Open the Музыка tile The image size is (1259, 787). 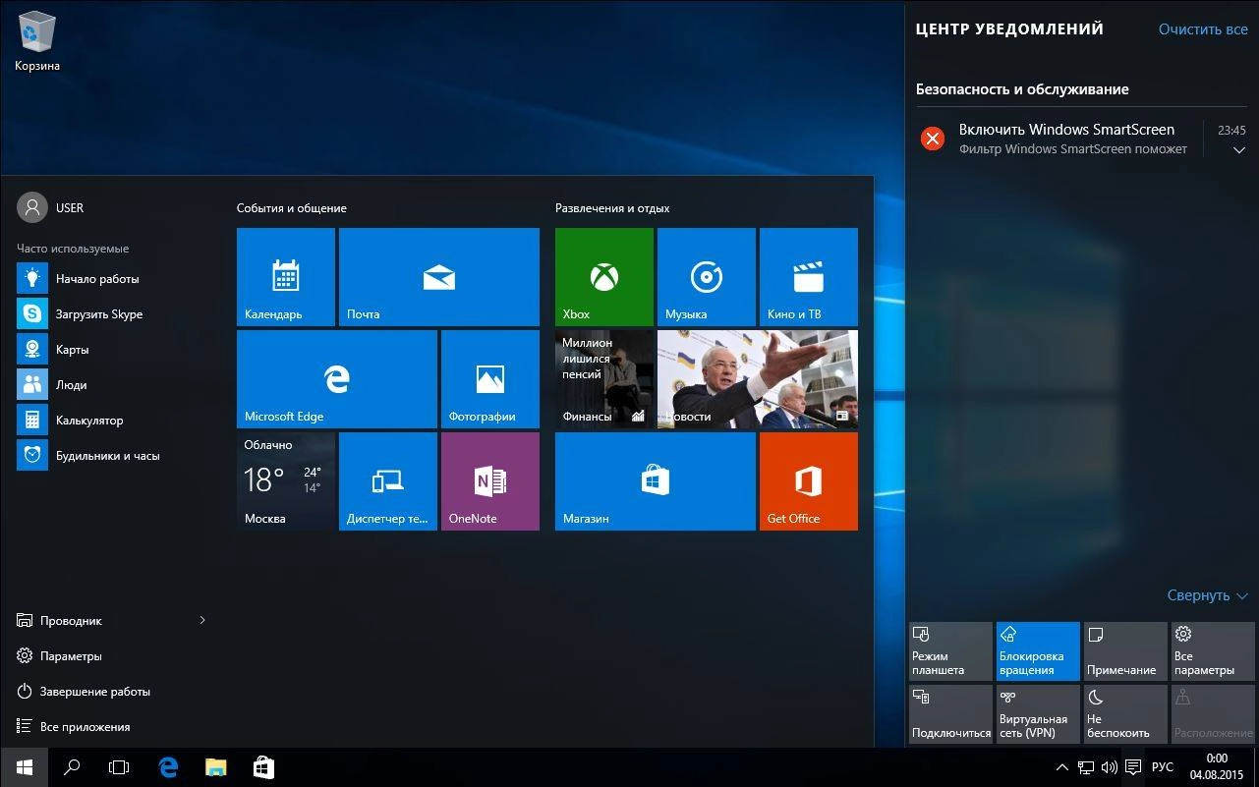(707, 277)
